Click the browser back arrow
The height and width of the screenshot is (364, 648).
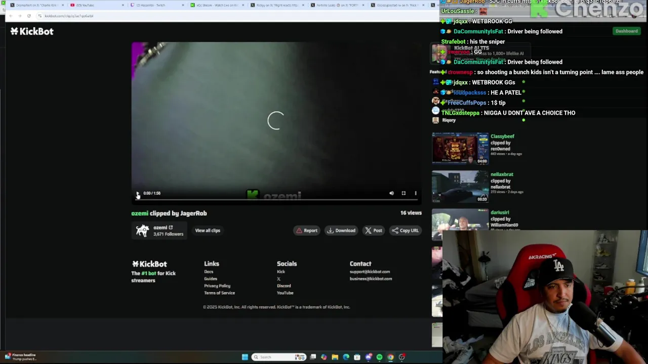(x=12, y=16)
